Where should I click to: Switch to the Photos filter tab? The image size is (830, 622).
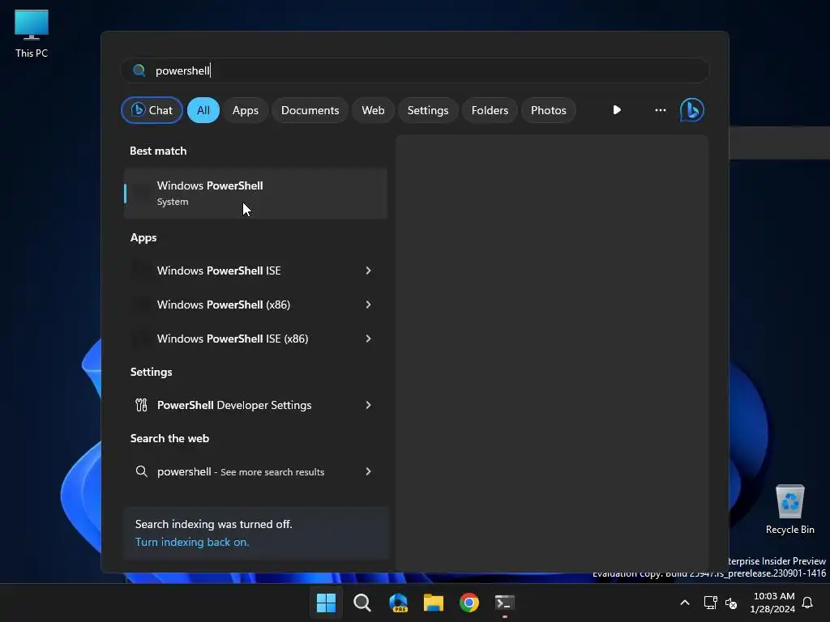point(549,110)
